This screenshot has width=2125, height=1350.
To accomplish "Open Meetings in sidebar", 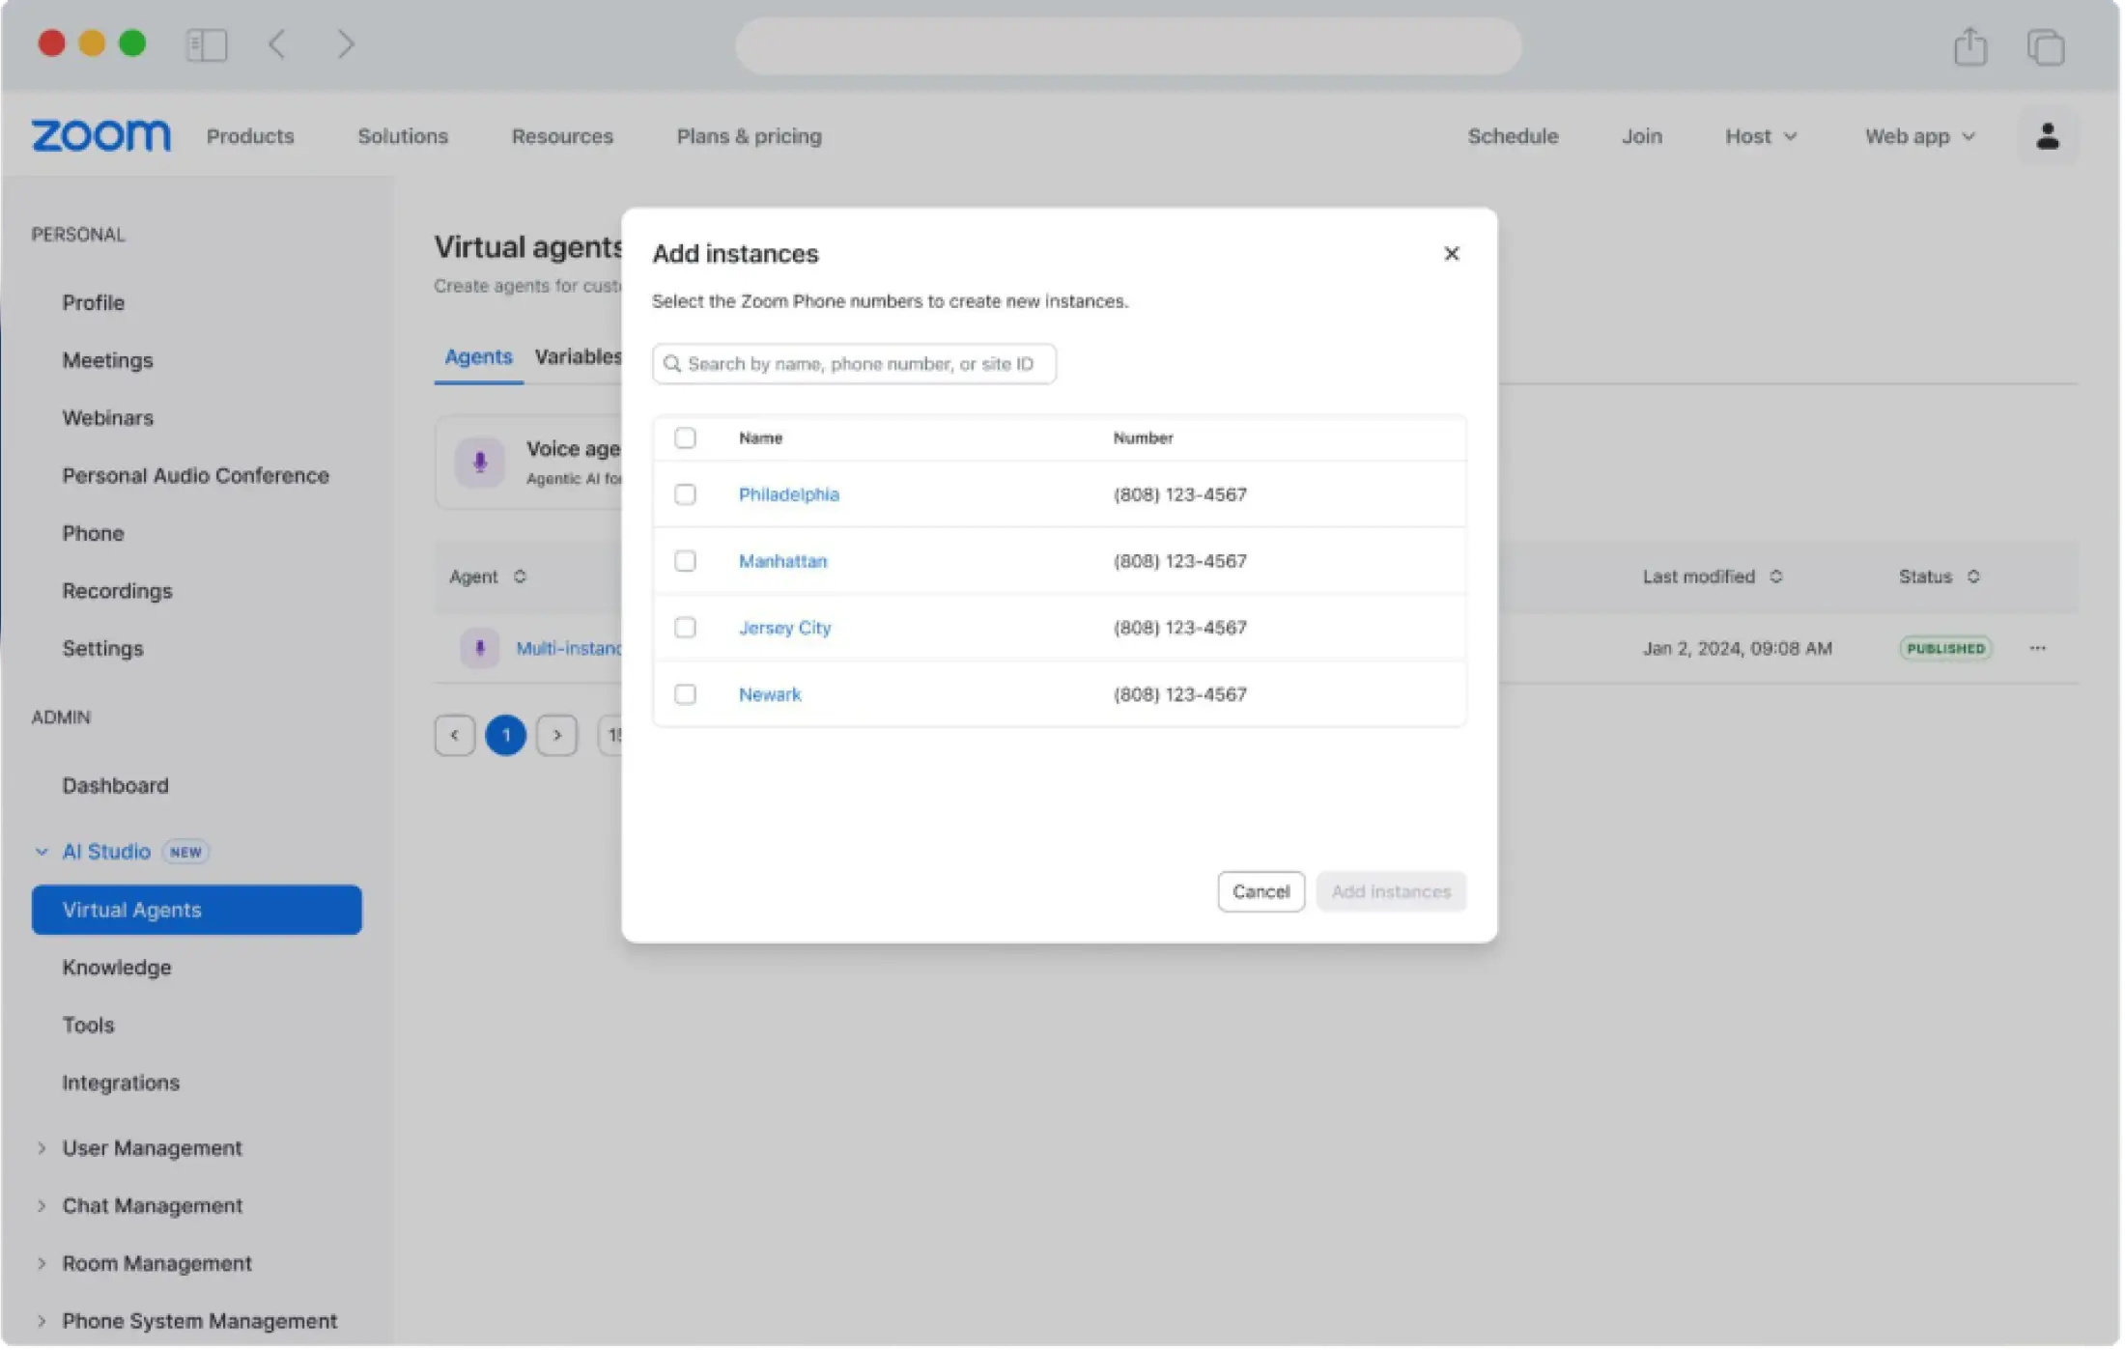I will [108, 360].
